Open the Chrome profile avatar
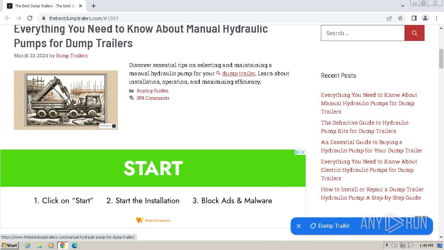 [425, 18]
